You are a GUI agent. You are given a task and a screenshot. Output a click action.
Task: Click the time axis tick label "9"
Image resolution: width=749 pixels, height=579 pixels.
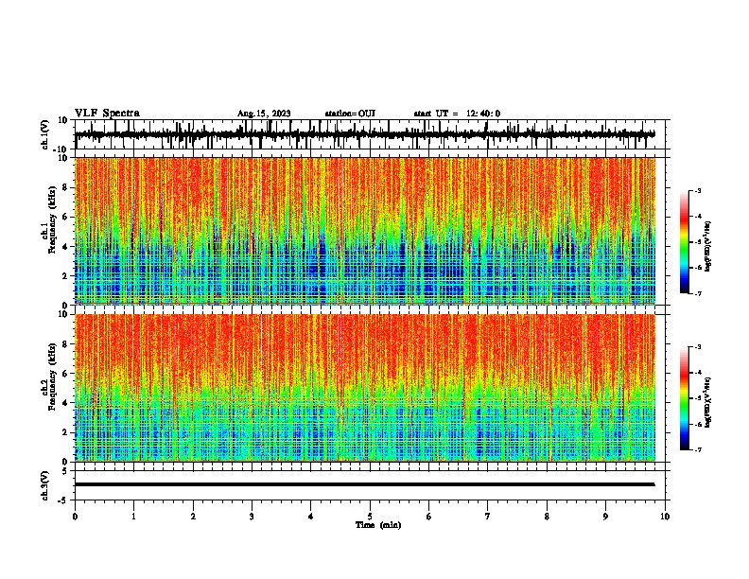tap(605, 517)
